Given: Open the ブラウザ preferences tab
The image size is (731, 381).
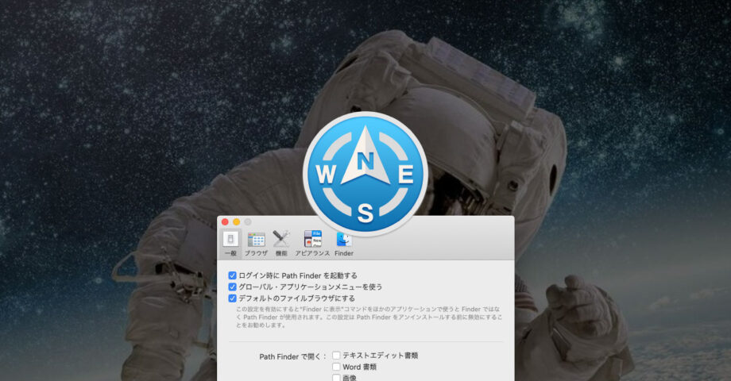Looking at the screenshot, I should (256, 244).
